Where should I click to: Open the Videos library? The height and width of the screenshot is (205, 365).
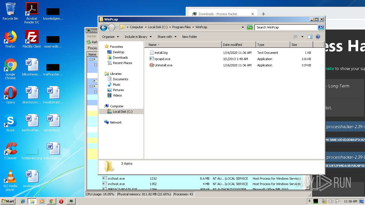coord(117,95)
